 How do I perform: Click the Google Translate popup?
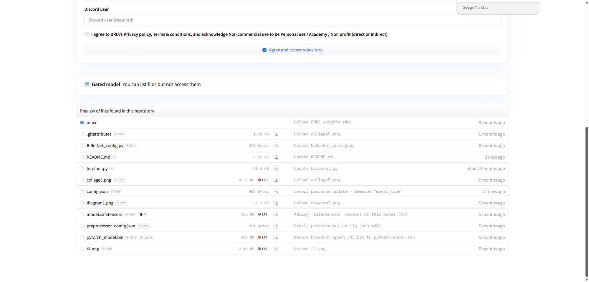coord(498,8)
